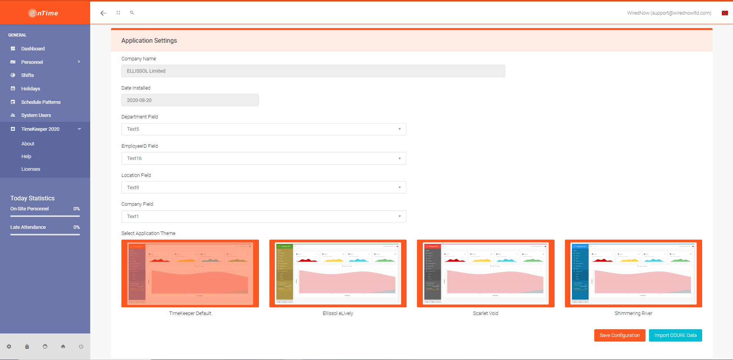Click the Application Settings heading
733x360 pixels.
coord(149,40)
